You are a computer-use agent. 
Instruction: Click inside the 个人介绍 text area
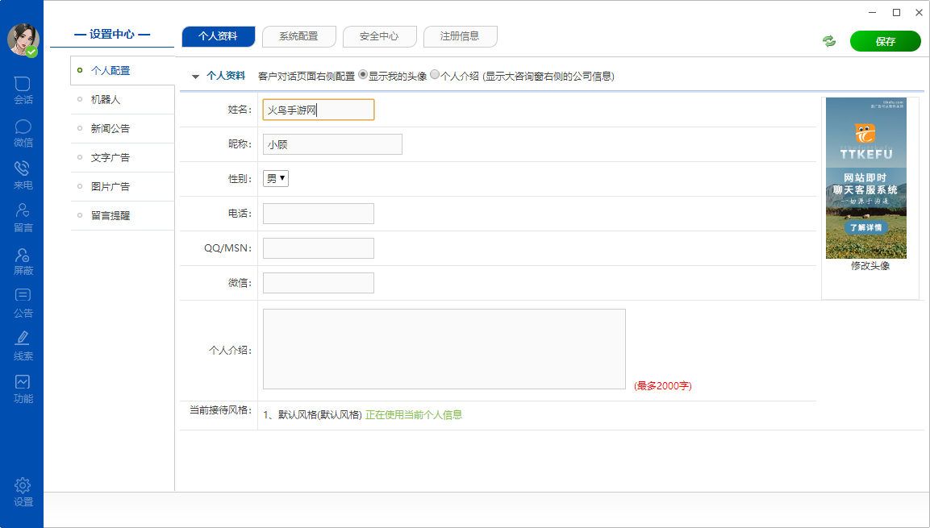pos(444,349)
